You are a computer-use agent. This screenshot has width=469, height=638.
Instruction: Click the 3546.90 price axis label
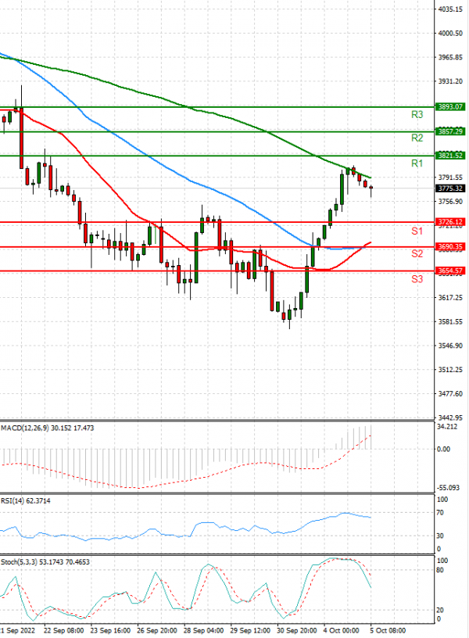tap(450, 346)
